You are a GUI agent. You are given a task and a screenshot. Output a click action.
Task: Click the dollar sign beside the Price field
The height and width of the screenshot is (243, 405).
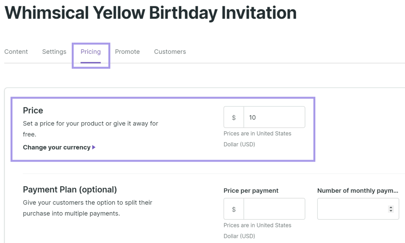point(234,117)
